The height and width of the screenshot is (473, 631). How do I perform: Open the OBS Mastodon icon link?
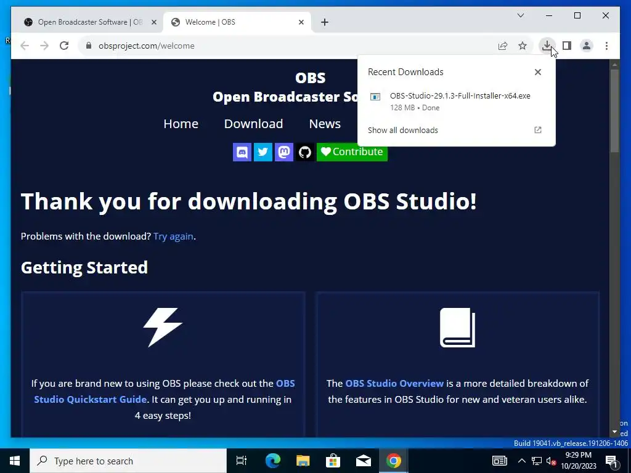click(283, 152)
